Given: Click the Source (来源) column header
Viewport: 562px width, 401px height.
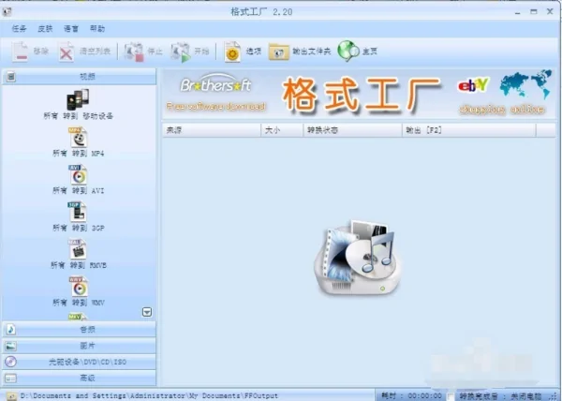Looking at the screenshot, I should point(212,130).
